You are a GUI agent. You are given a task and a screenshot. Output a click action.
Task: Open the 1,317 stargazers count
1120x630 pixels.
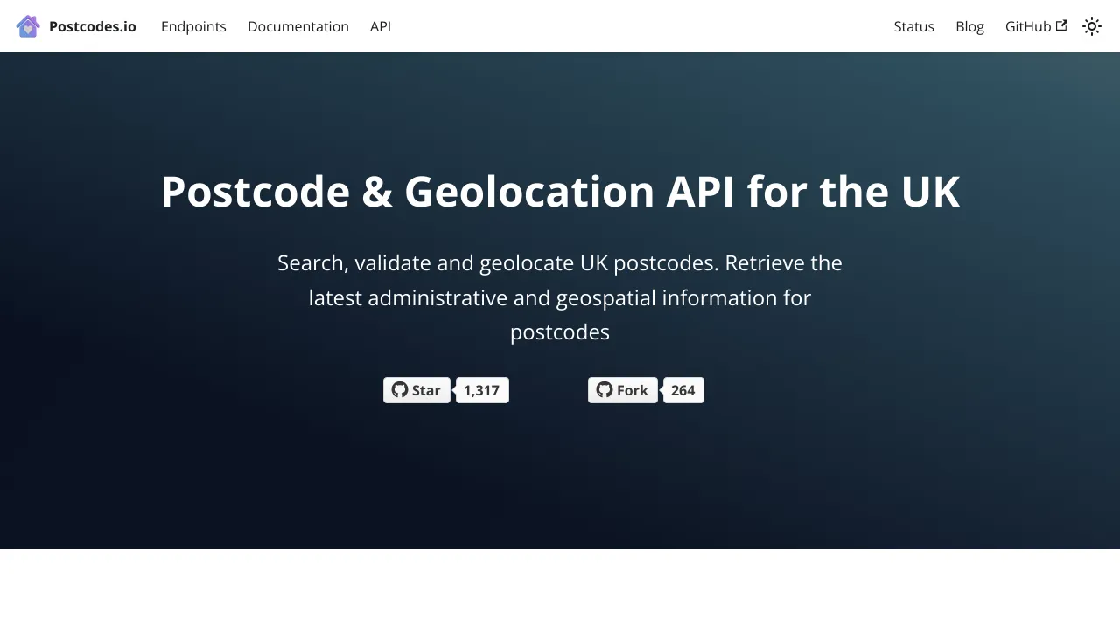coord(482,390)
